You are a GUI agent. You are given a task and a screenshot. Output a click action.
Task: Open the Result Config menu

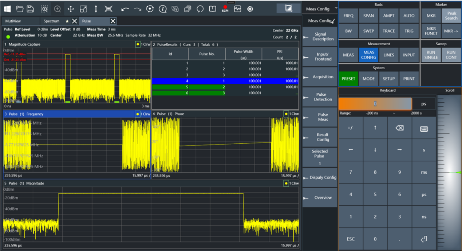click(x=320, y=137)
